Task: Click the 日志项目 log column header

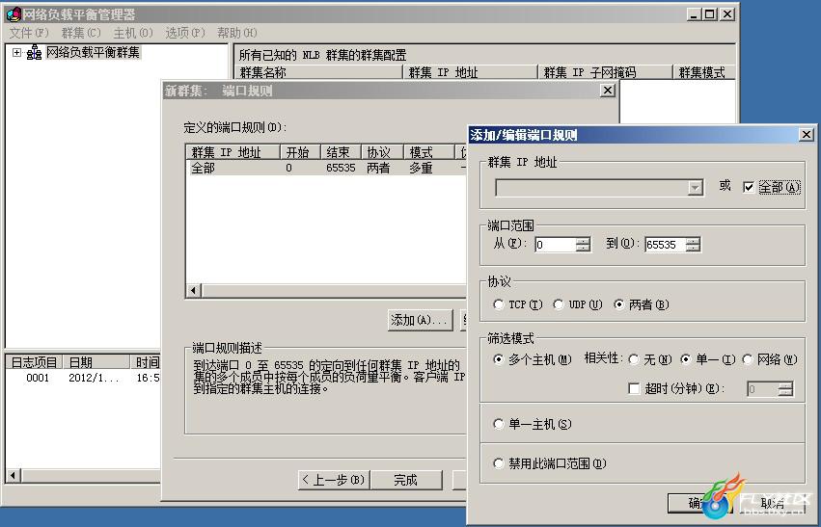Action: 34,362
